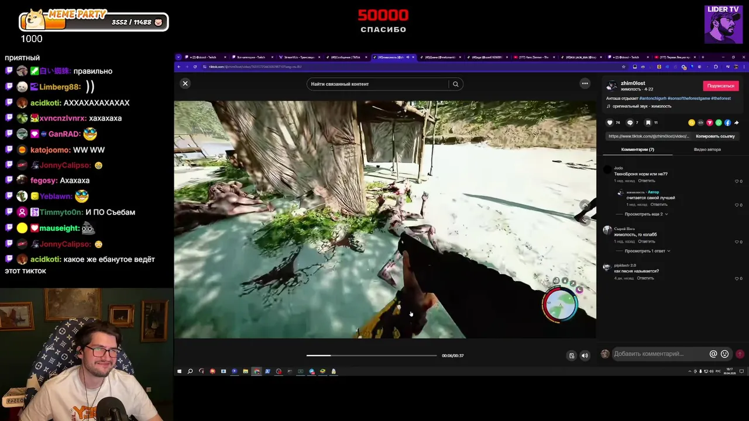Open the оригинальный звук music link
Viewport: 749px width, 421px height.
click(642, 106)
